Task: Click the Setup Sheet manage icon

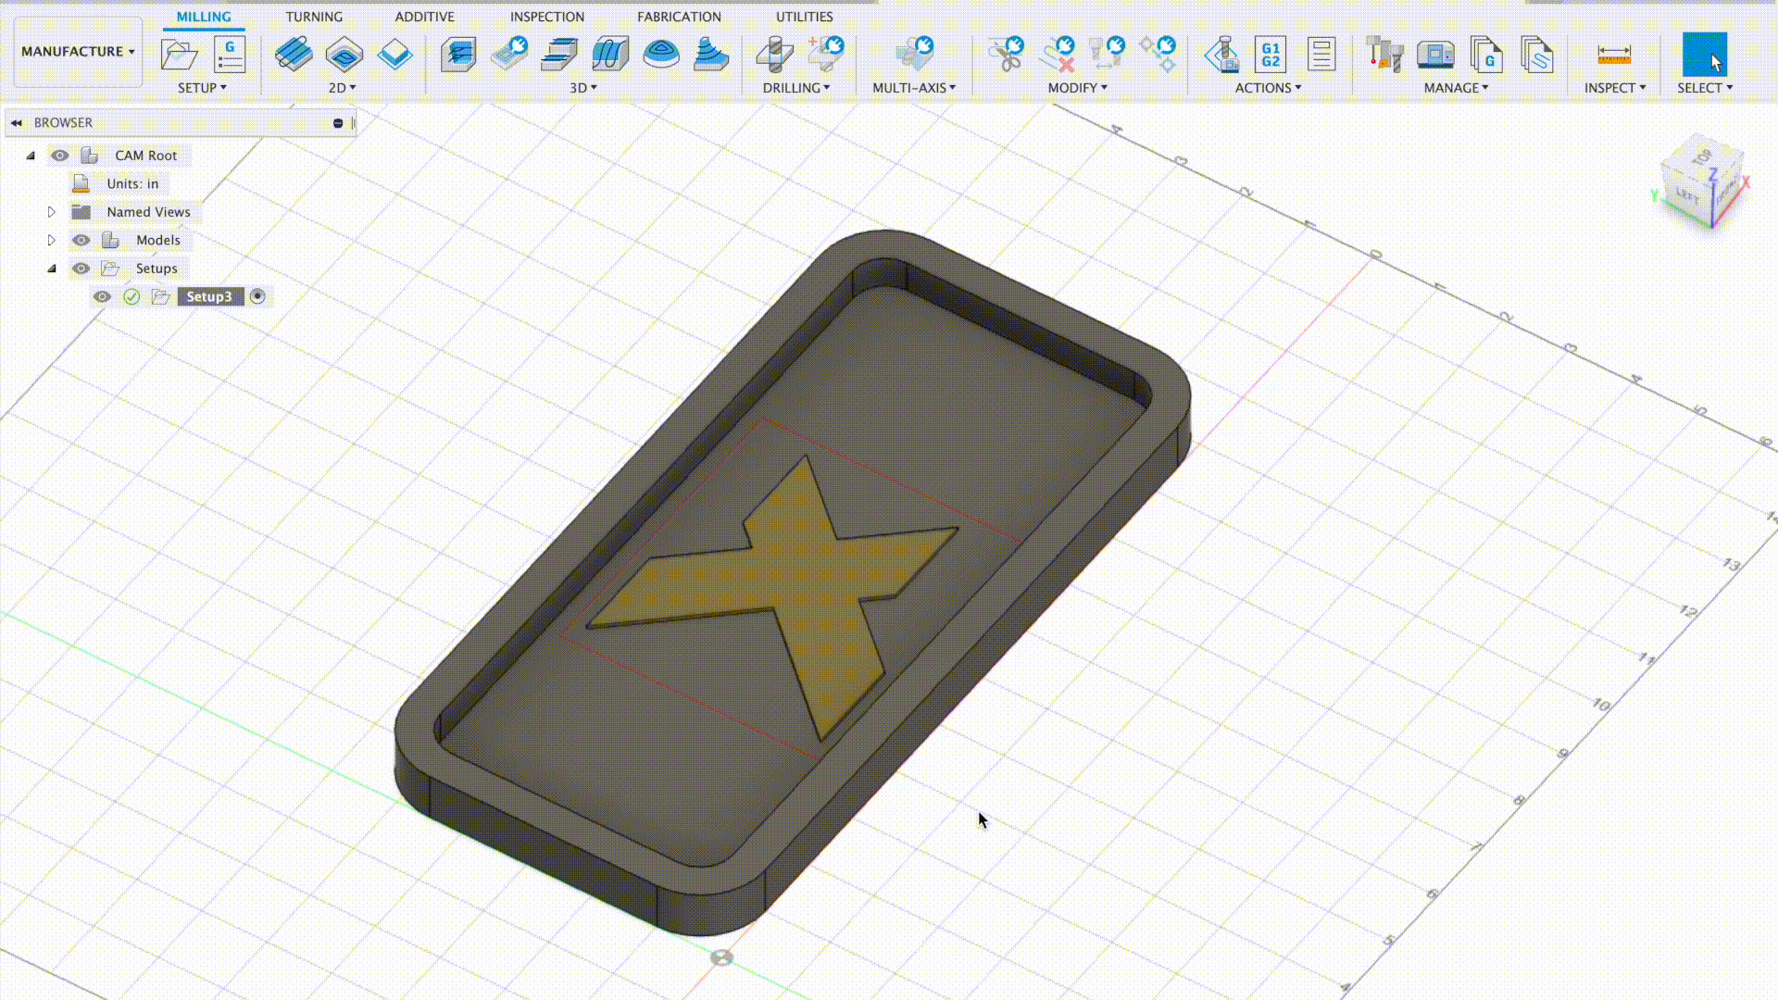Action: coord(1537,54)
